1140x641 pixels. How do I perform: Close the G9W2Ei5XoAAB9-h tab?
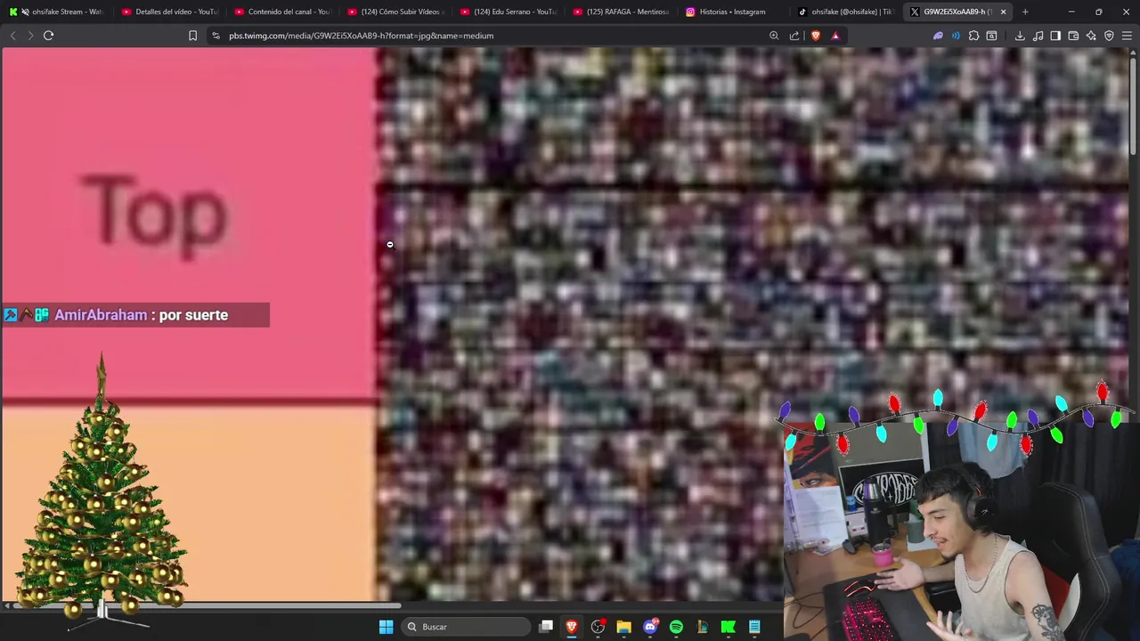(x=1004, y=12)
